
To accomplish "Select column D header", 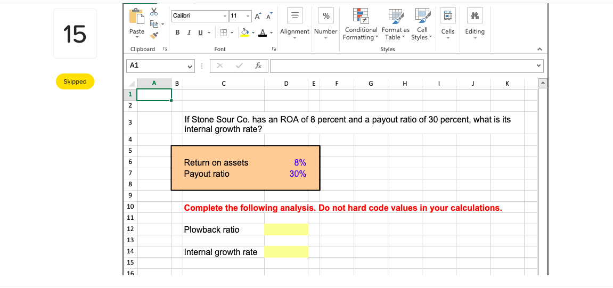I will tap(286, 83).
